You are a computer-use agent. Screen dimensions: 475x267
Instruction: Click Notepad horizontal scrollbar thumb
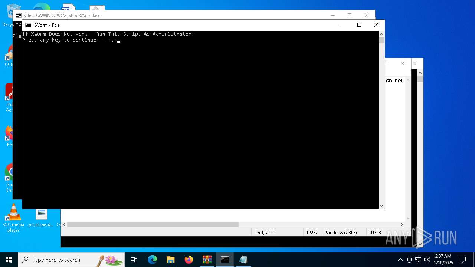point(153,224)
